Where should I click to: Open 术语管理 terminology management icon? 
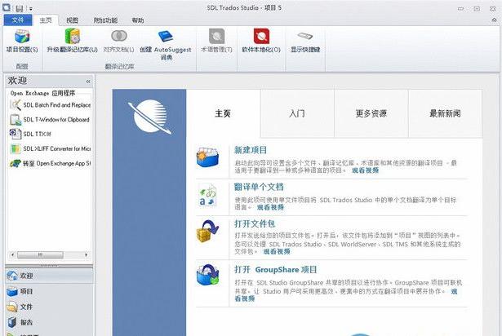[x=217, y=36]
